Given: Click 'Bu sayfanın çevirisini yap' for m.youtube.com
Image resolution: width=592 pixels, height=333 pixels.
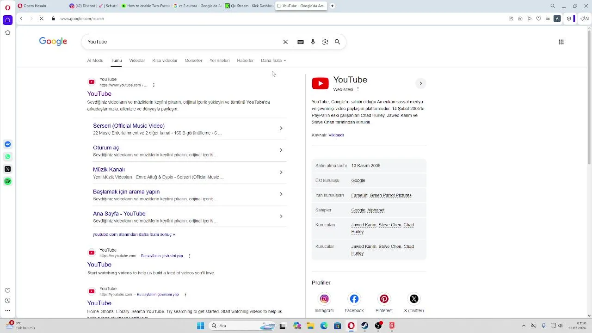Looking at the screenshot, I should [x=162, y=256].
